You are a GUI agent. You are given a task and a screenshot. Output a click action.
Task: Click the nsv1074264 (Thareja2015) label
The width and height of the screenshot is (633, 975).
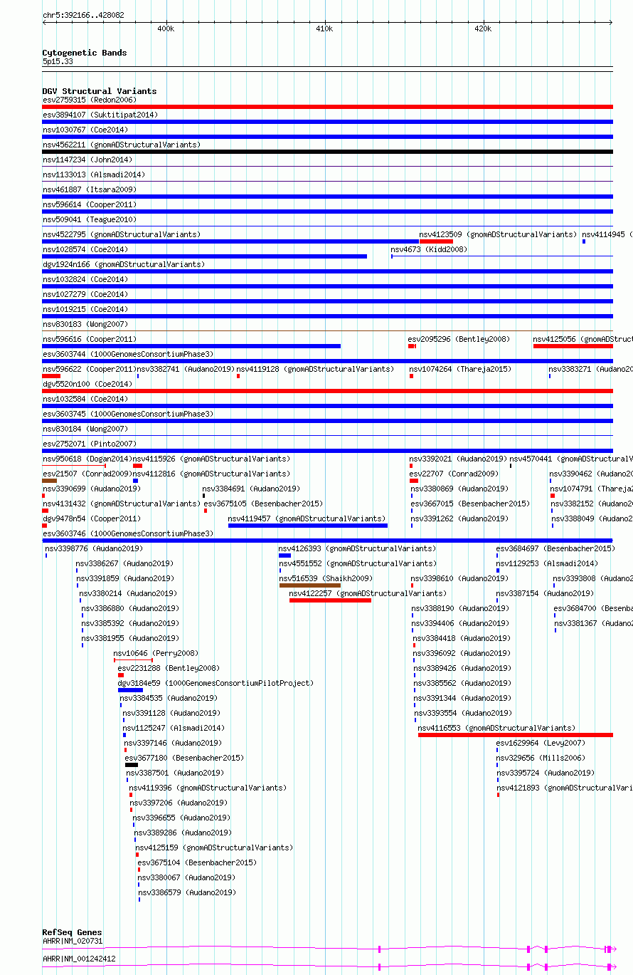(460, 369)
